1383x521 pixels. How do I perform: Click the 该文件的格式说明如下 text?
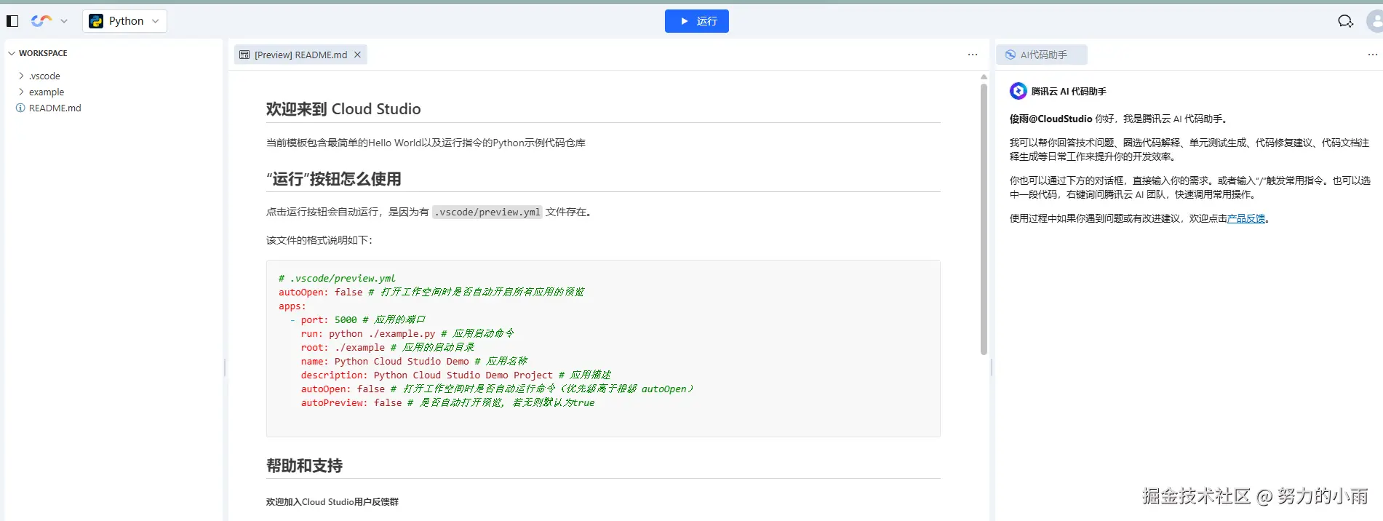point(319,240)
